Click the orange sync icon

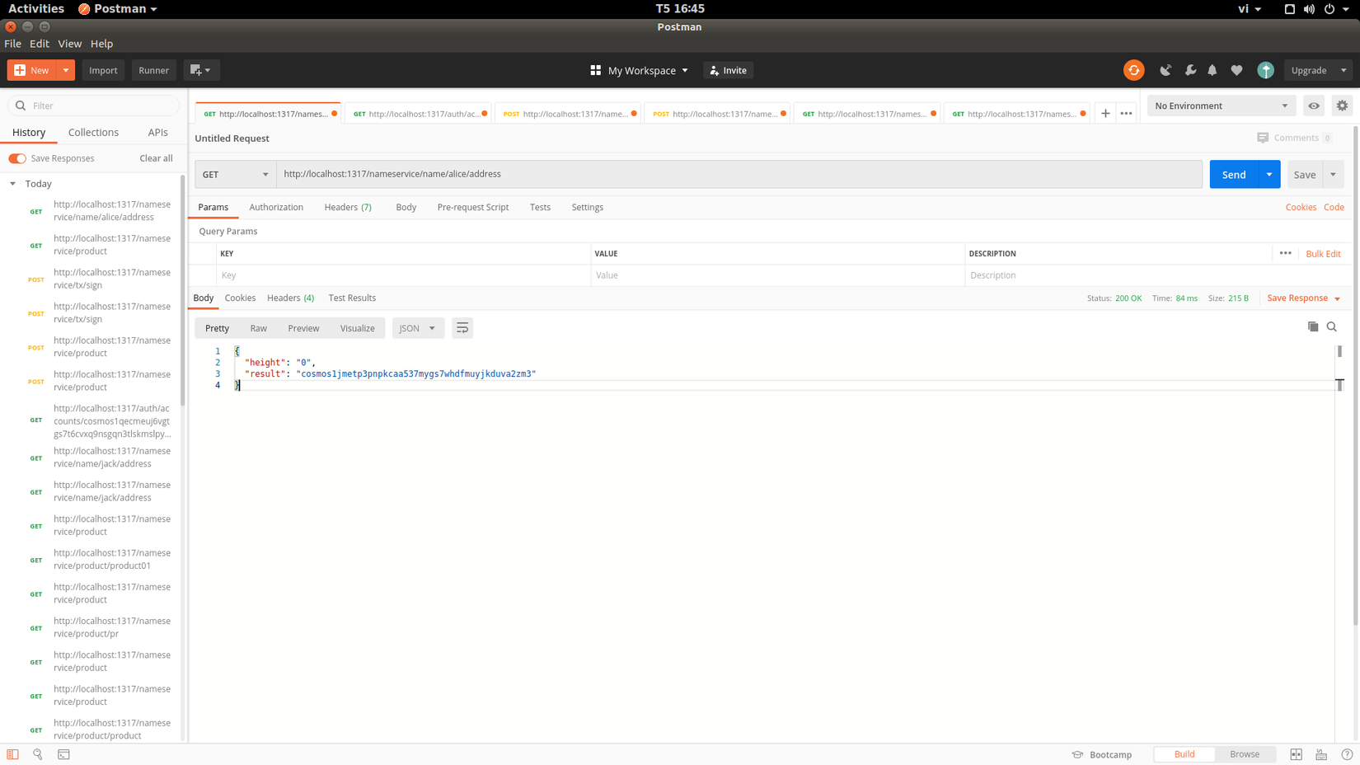[x=1133, y=70]
